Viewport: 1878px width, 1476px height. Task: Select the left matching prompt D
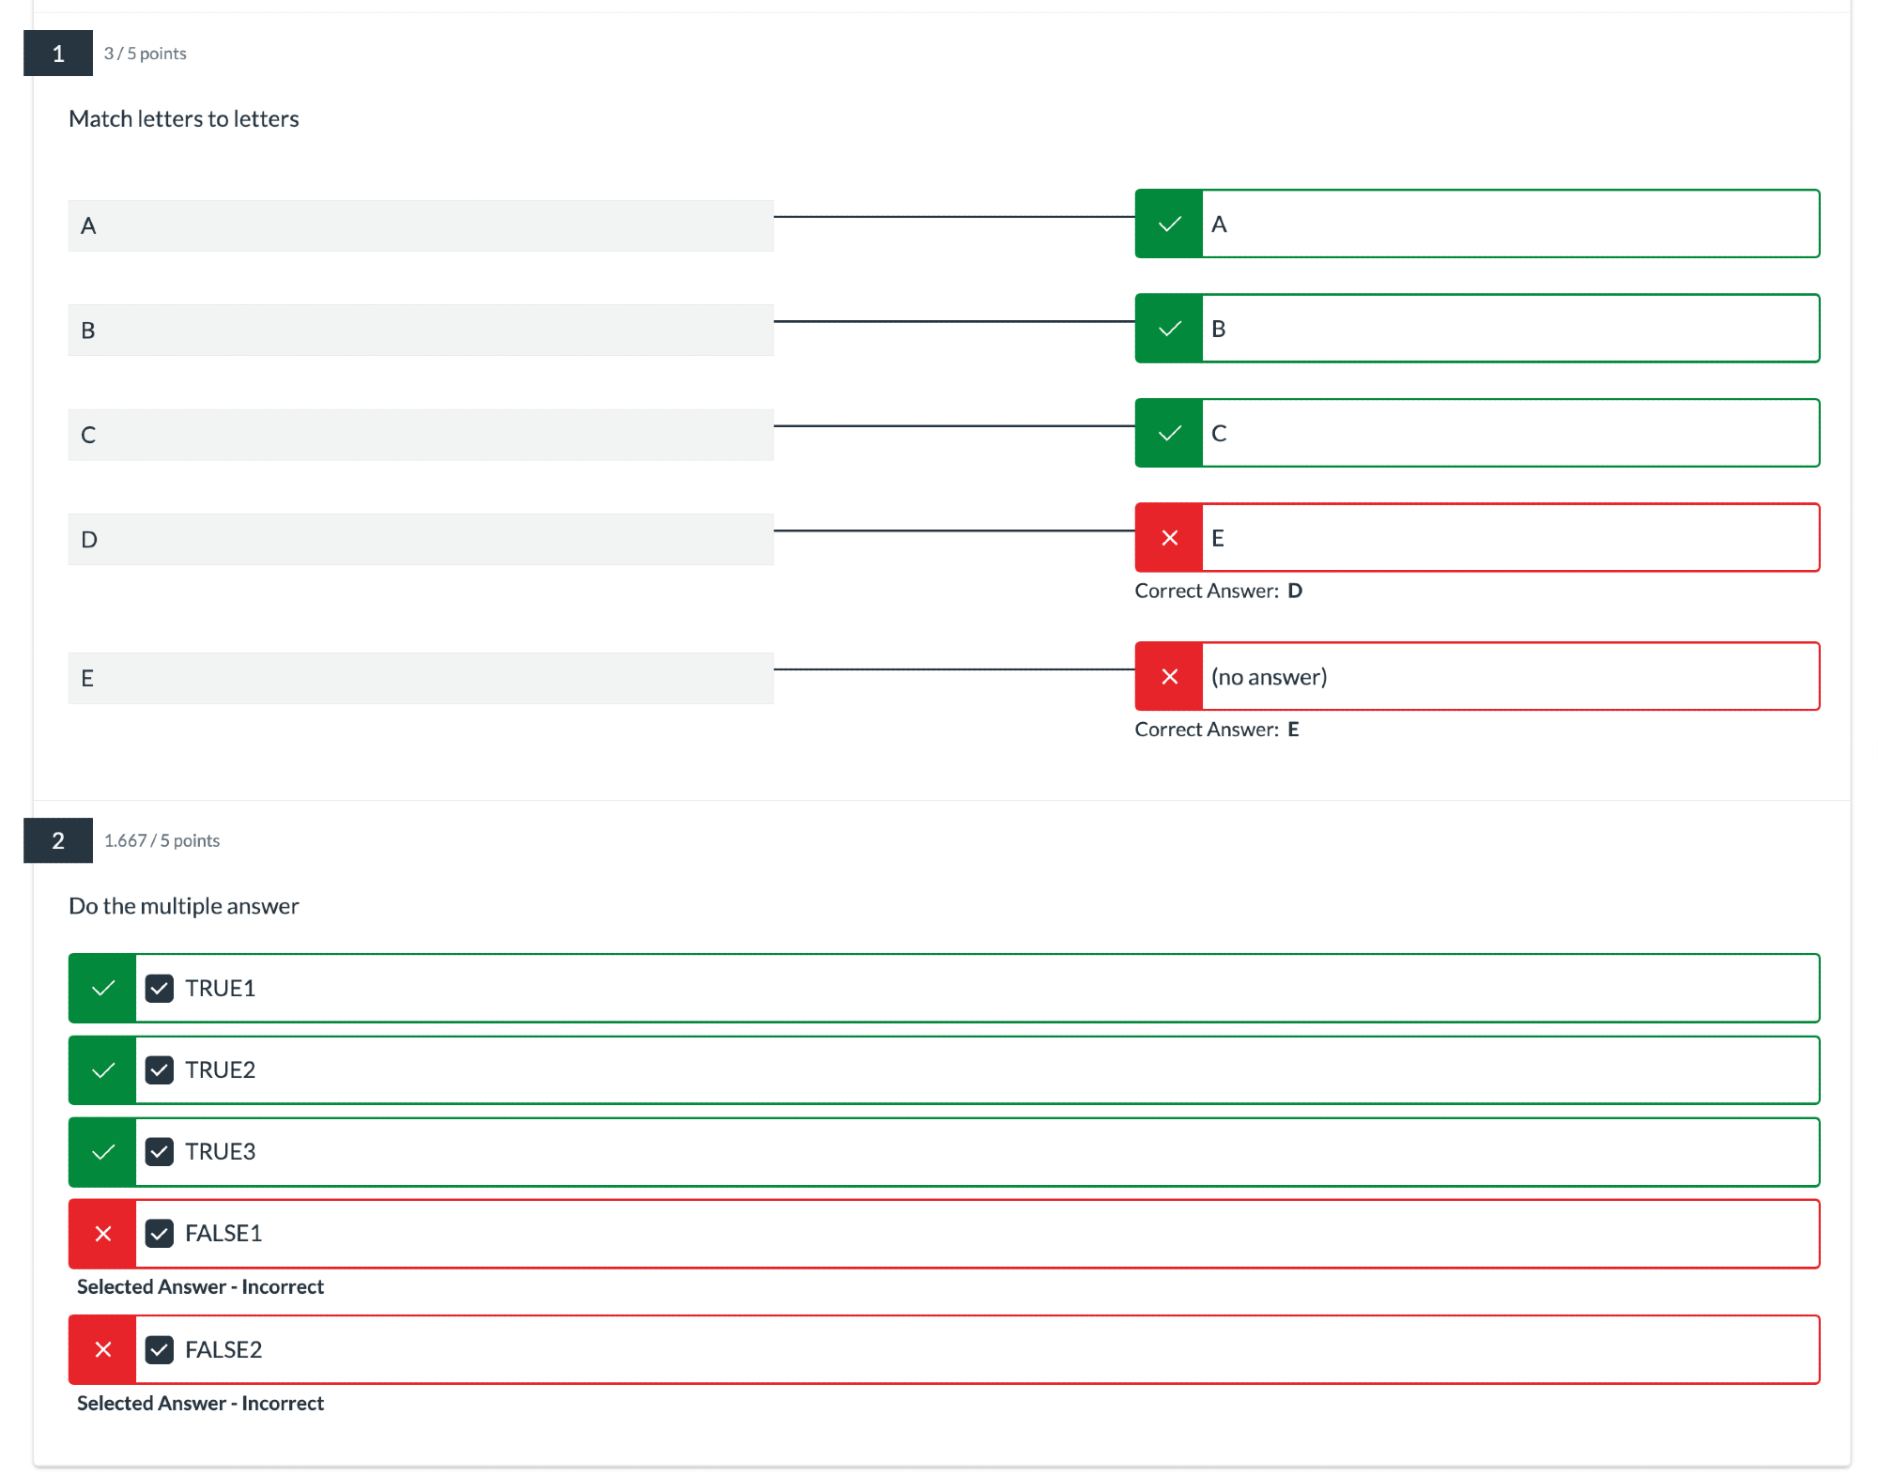tap(421, 540)
